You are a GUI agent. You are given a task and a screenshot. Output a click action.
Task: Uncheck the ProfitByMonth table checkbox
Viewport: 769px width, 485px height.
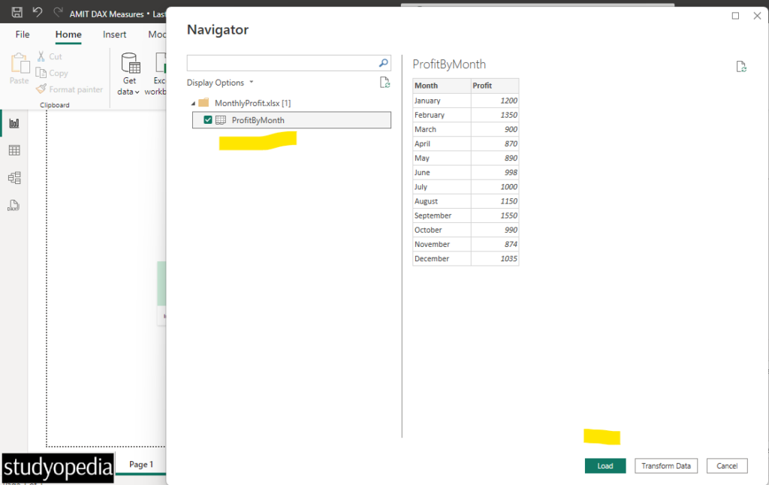click(208, 119)
